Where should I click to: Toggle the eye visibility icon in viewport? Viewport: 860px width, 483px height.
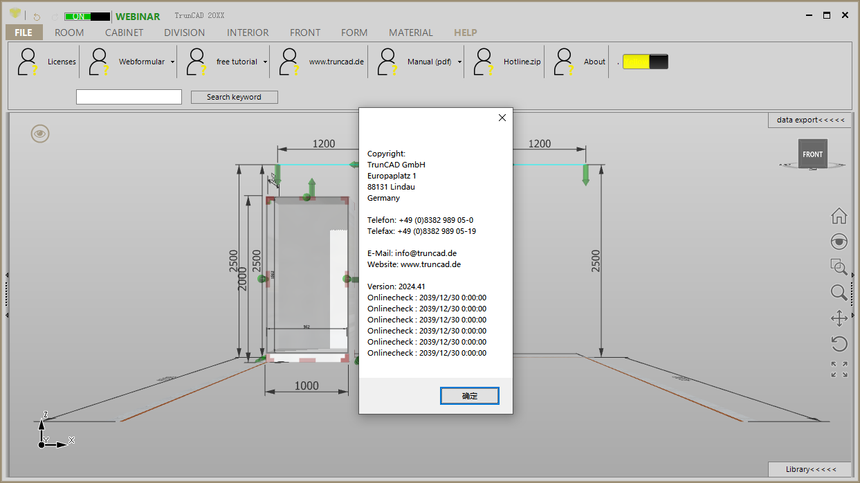pos(40,134)
